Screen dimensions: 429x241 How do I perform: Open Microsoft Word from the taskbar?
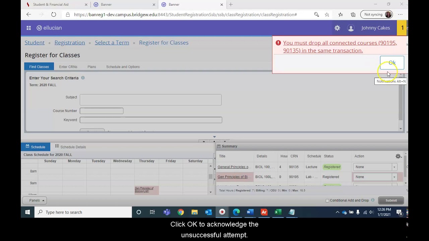pos(250,212)
